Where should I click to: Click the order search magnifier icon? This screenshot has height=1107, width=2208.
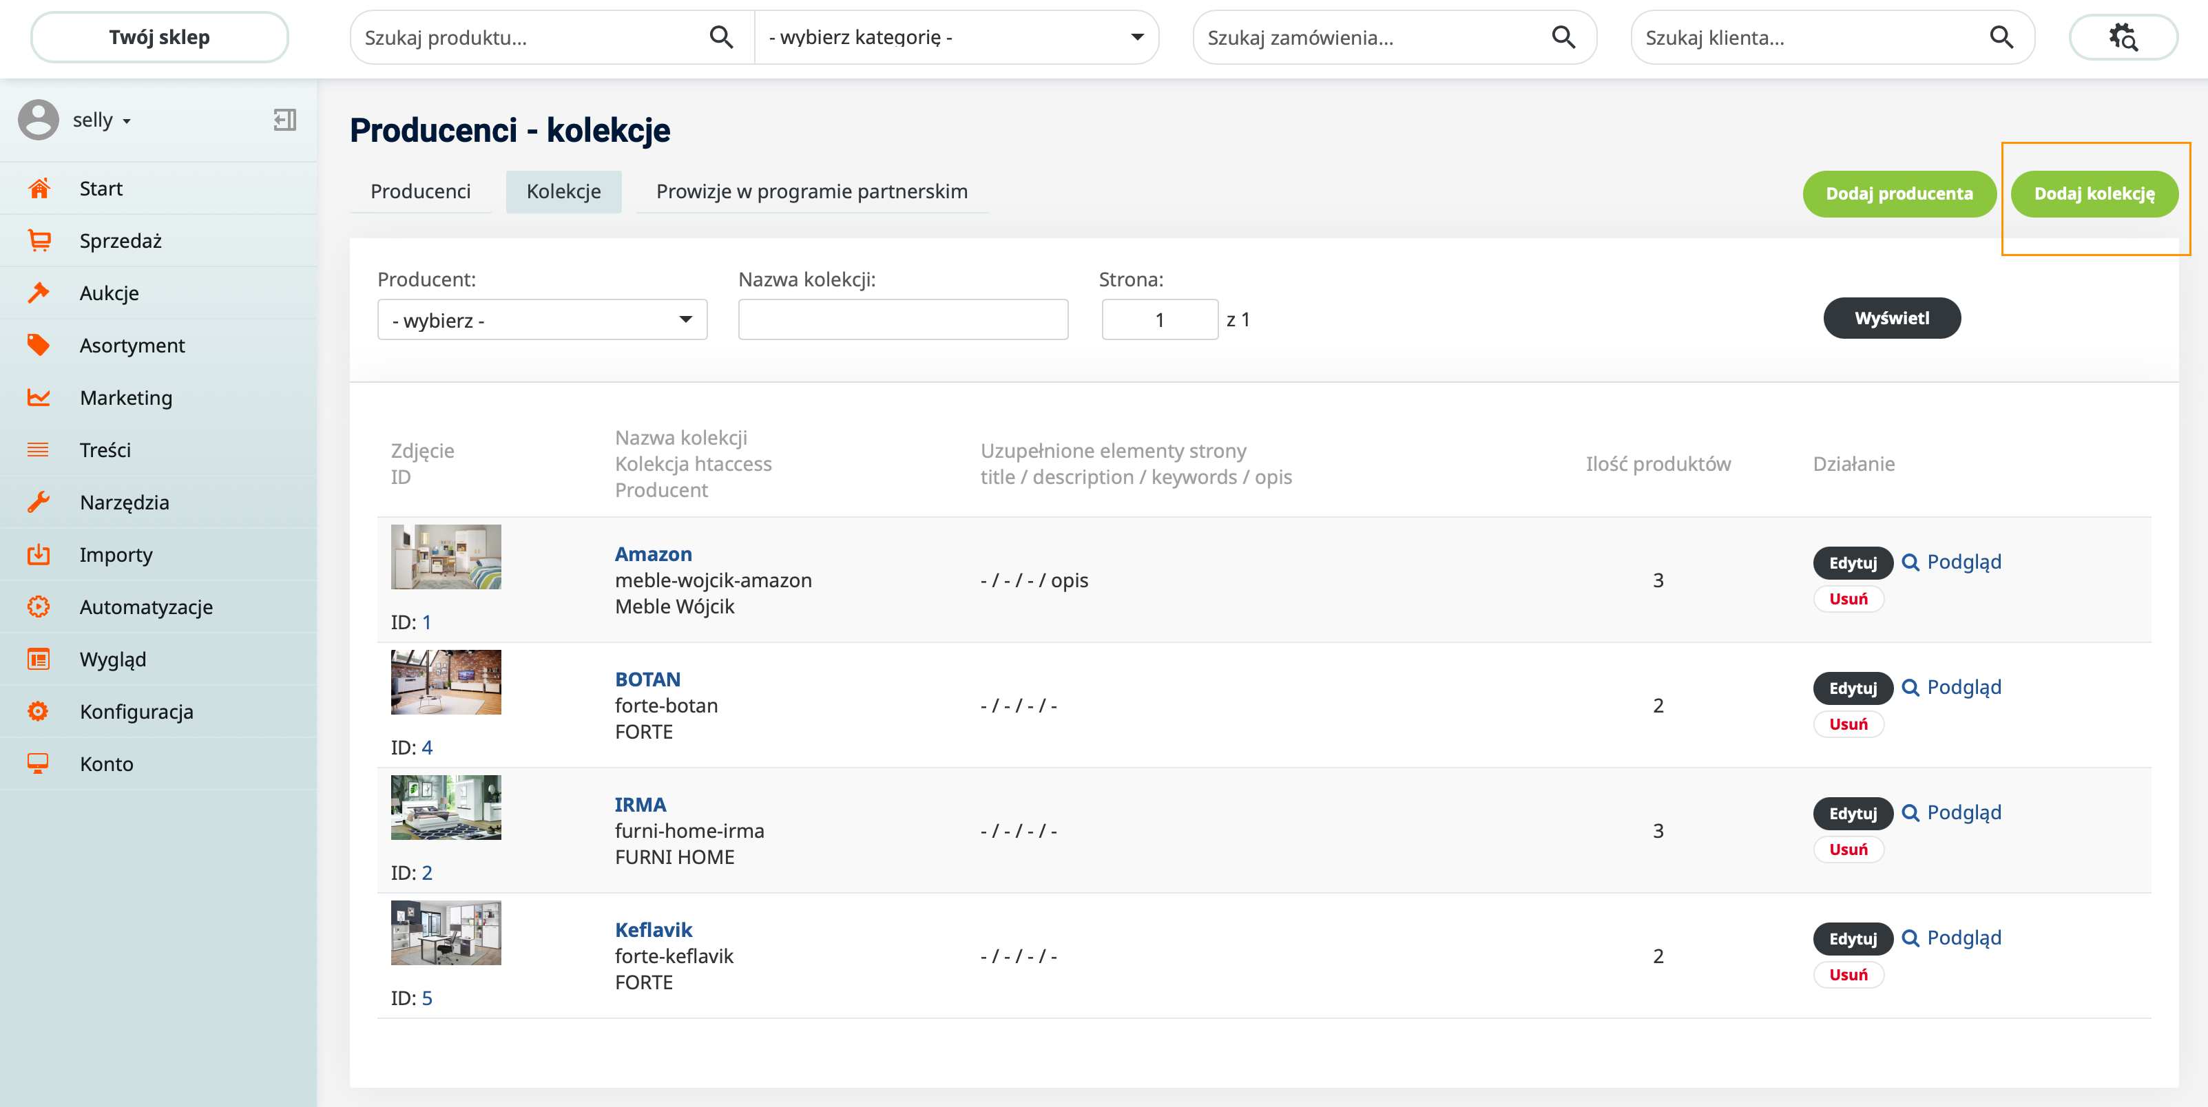(x=1563, y=38)
